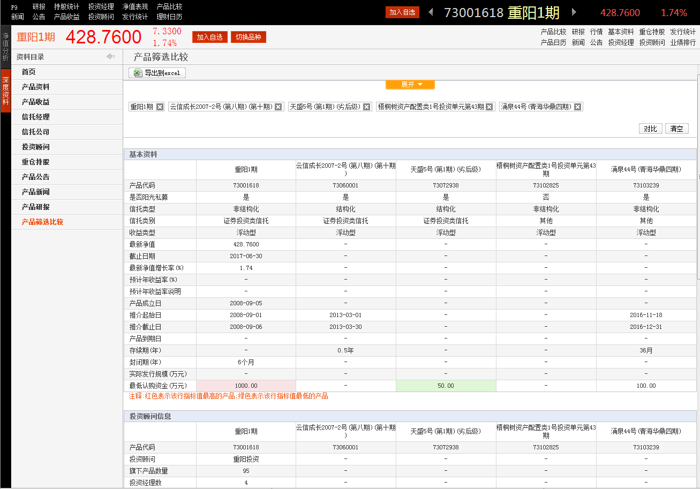Remove 梧桐树资产配置类1号 tag
The image size is (700, 489).
488,106
